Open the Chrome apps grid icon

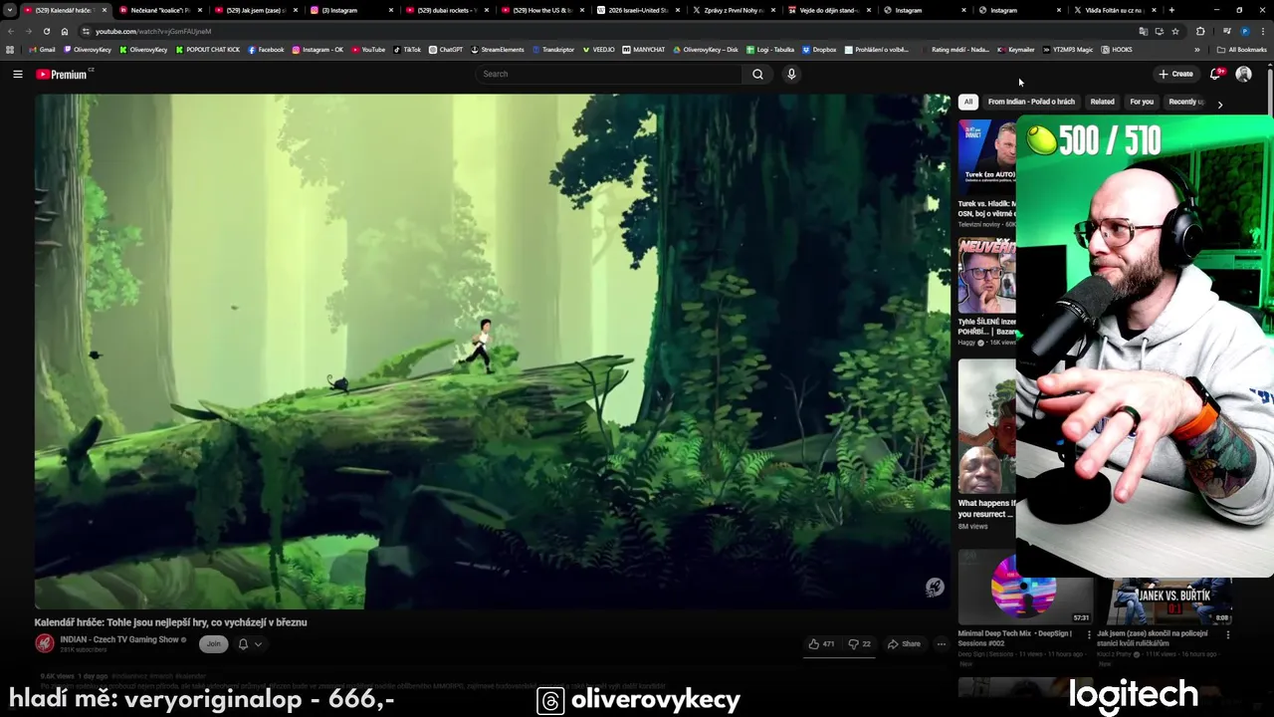click(10, 50)
